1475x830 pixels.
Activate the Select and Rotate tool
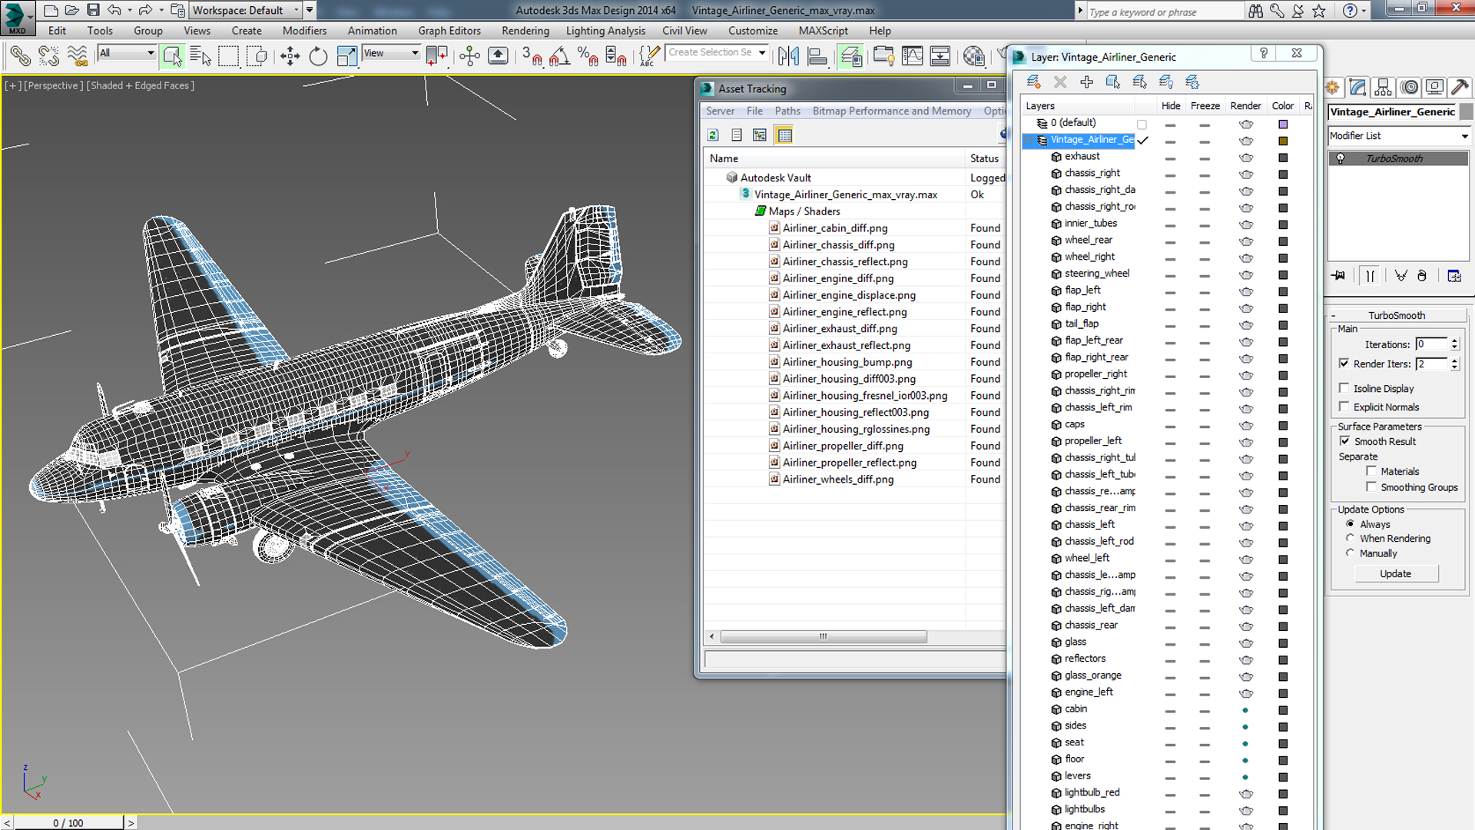[318, 56]
